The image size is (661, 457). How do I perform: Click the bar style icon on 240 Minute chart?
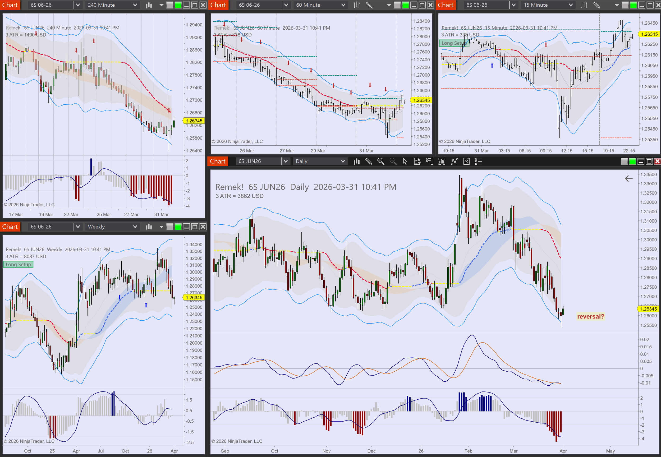click(x=149, y=5)
